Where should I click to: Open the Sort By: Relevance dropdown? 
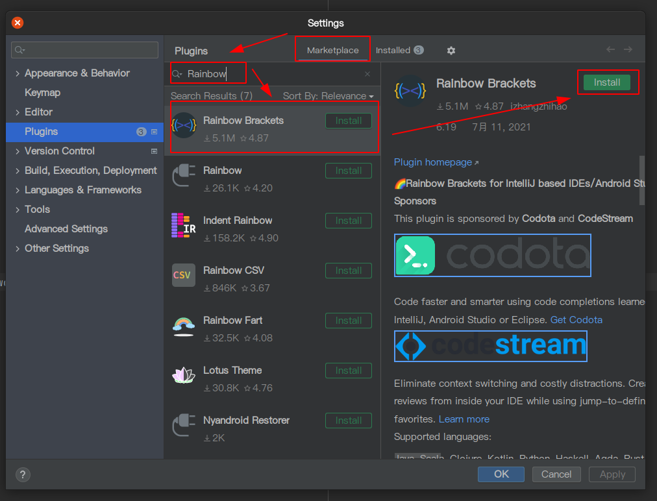pyautogui.click(x=328, y=96)
